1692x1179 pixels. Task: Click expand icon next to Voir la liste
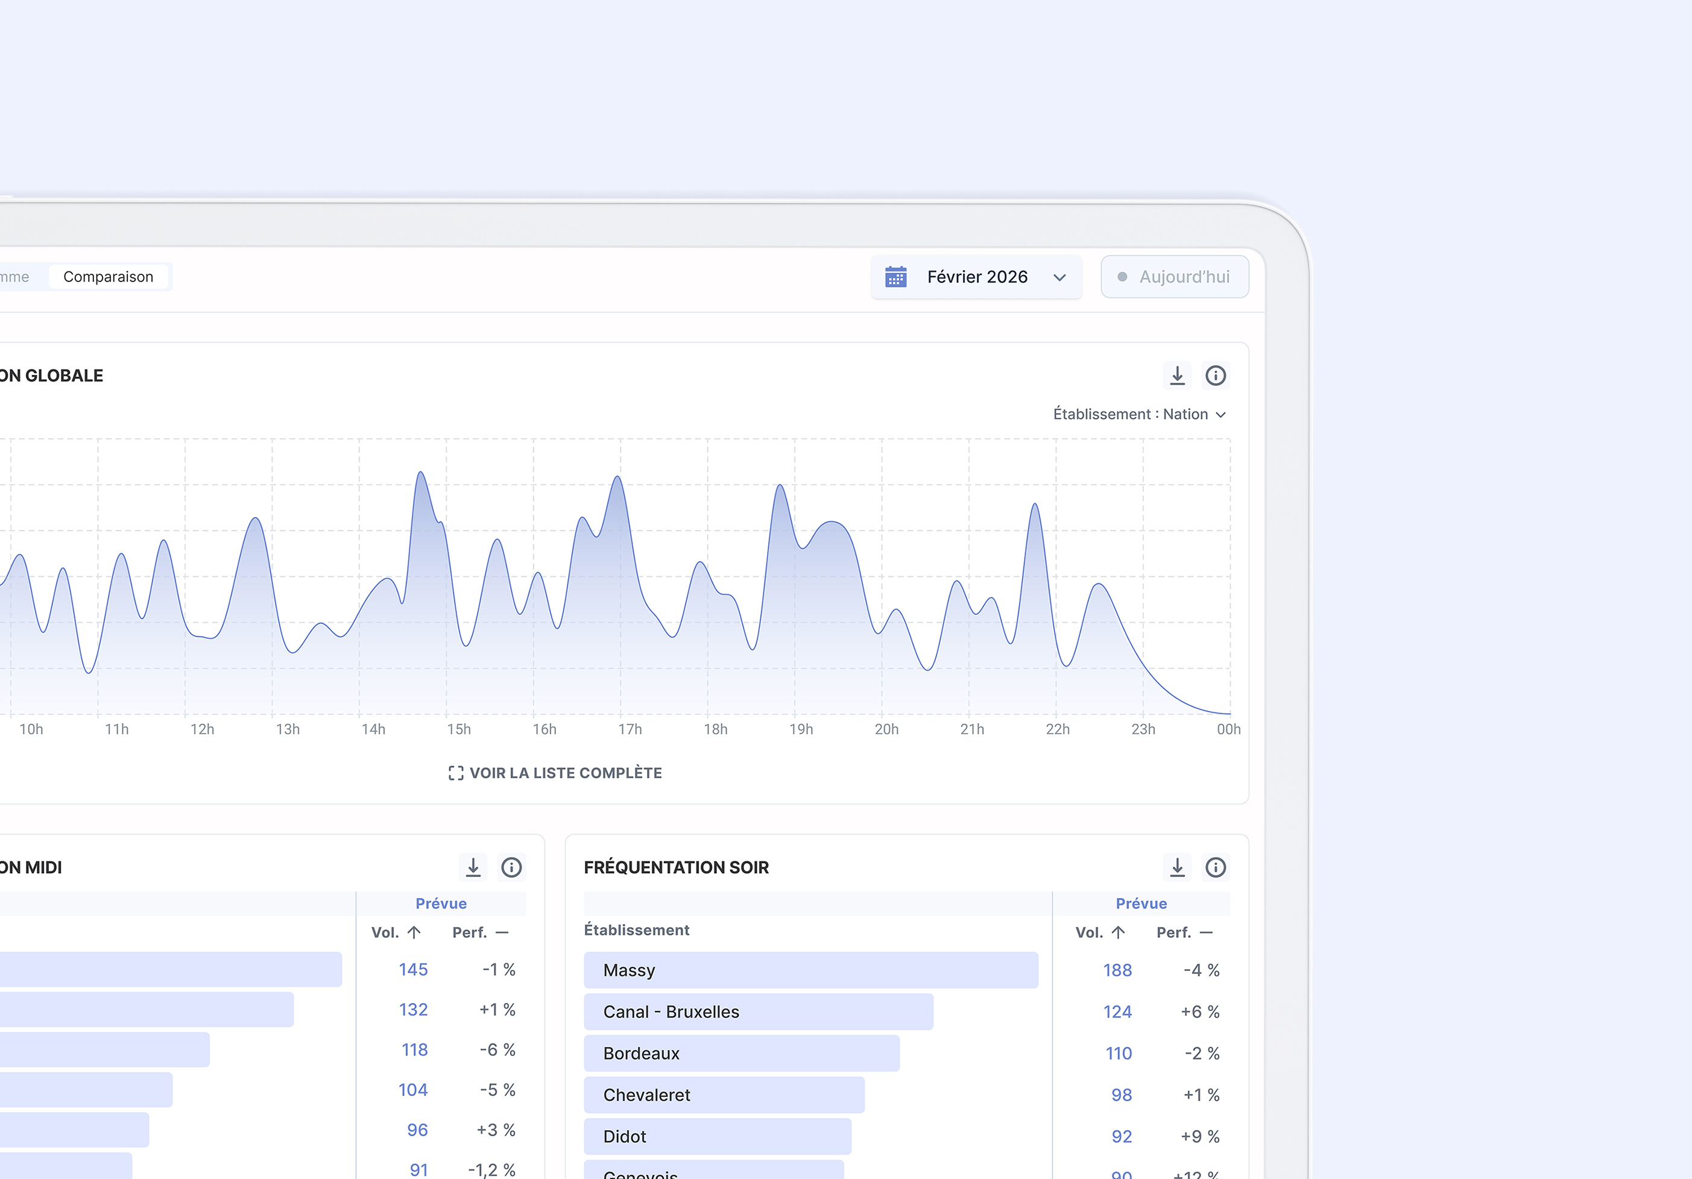coord(455,773)
